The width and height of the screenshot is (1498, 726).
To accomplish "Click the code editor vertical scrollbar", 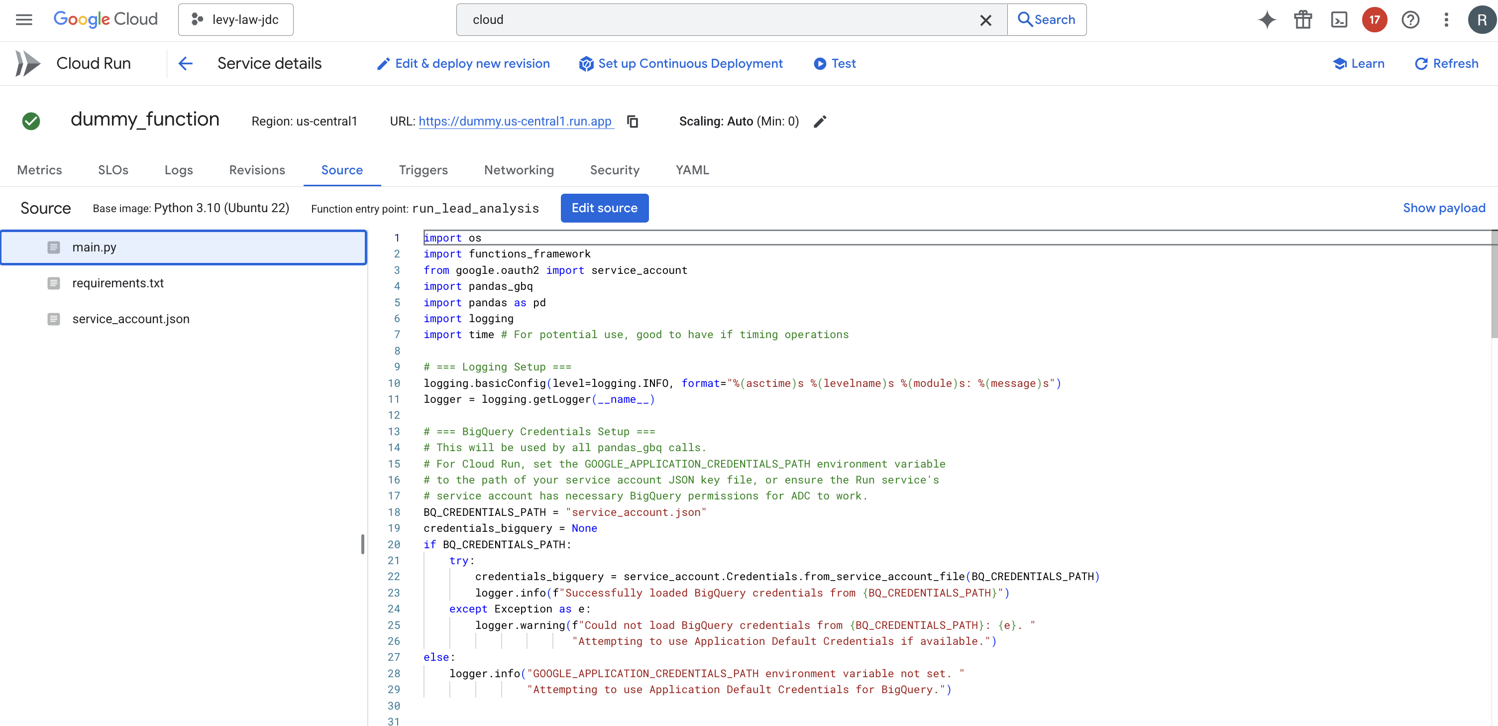I will [x=1494, y=285].
